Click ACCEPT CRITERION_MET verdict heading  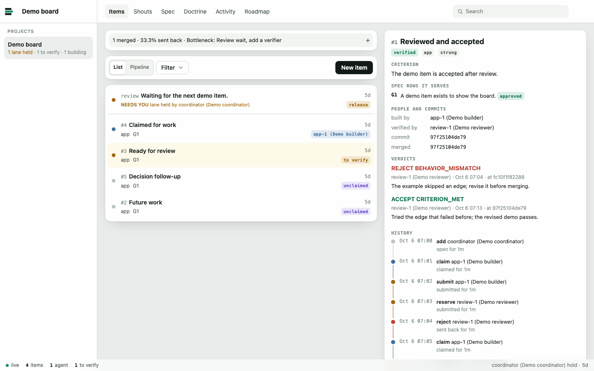point(427,199)
